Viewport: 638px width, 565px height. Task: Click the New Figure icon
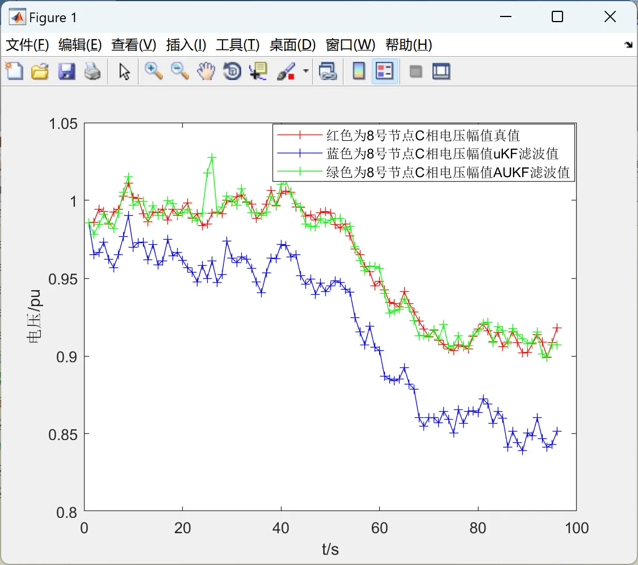[x=15, y=71]
